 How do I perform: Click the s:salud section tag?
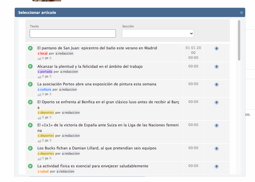(x=43, y=171)
